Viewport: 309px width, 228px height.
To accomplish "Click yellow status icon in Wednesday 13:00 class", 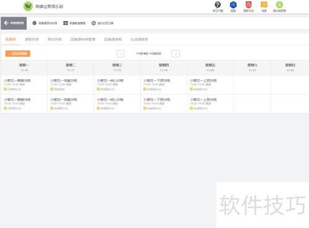I will click(98, 89).
